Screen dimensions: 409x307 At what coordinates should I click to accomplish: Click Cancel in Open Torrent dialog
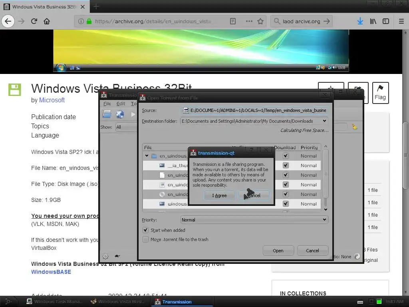tap(312, 251)
